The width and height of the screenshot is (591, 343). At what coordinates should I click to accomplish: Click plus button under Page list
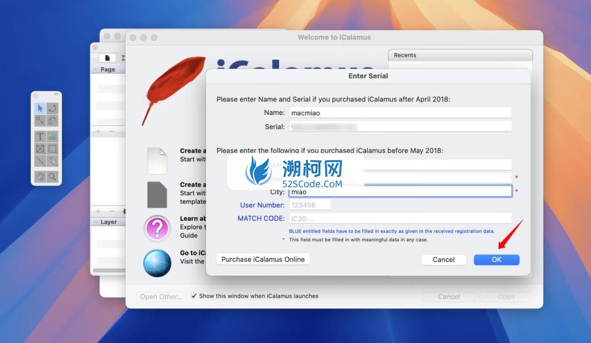[98, 132]
